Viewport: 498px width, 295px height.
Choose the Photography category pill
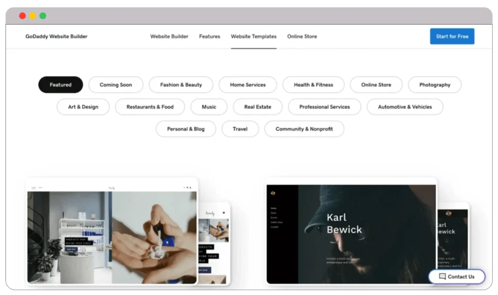[434, 85]
